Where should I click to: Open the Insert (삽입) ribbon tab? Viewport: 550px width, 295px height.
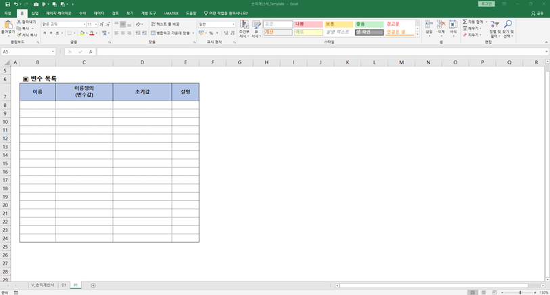(35, 13)
